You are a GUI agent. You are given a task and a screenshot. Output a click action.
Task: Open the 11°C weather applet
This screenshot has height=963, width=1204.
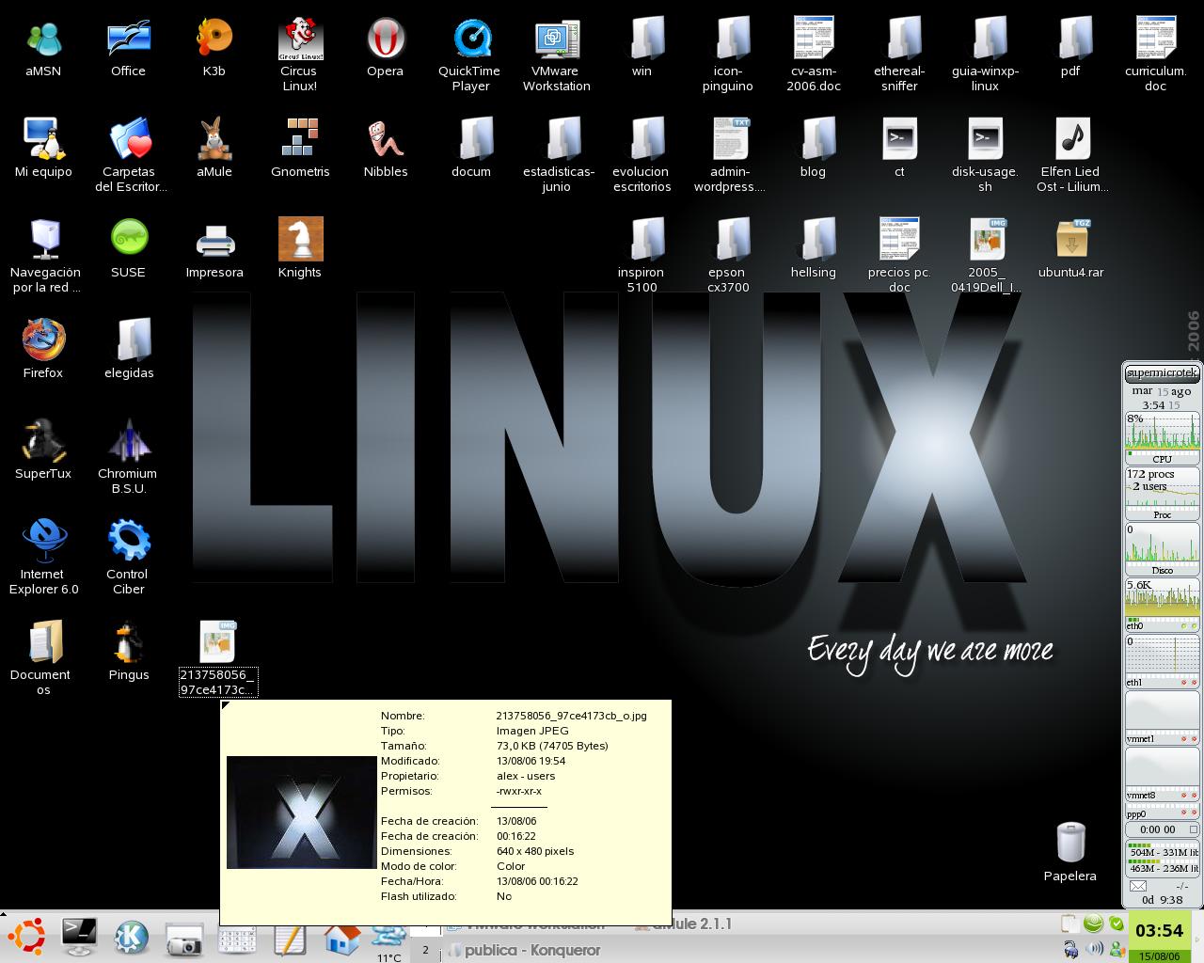pos(389,943)
